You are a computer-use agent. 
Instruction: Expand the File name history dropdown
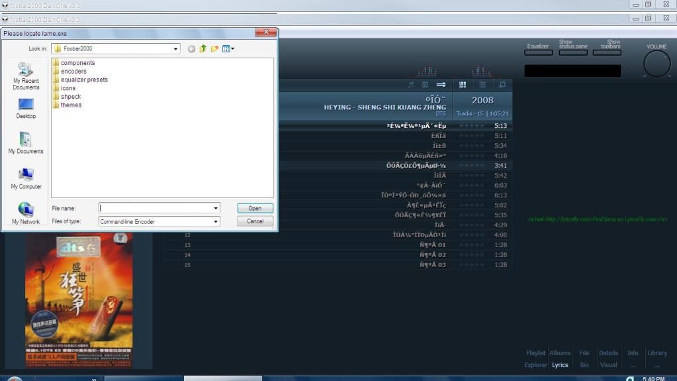pyautogui.click(x=216, y=208)
